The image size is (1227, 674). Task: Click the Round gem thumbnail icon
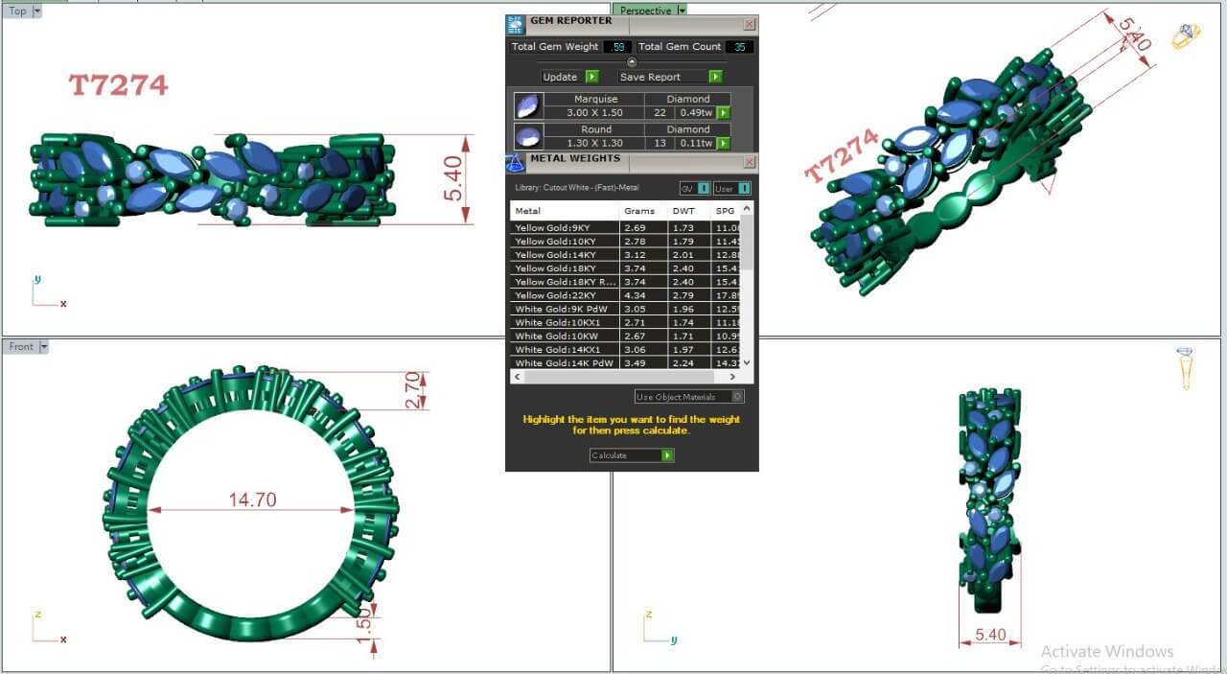528,136
